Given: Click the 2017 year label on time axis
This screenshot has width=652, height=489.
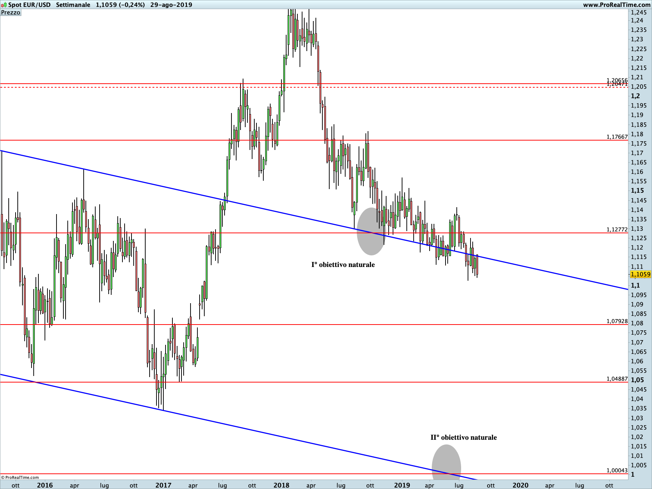Looking at the screenshot, I should 163,485.
